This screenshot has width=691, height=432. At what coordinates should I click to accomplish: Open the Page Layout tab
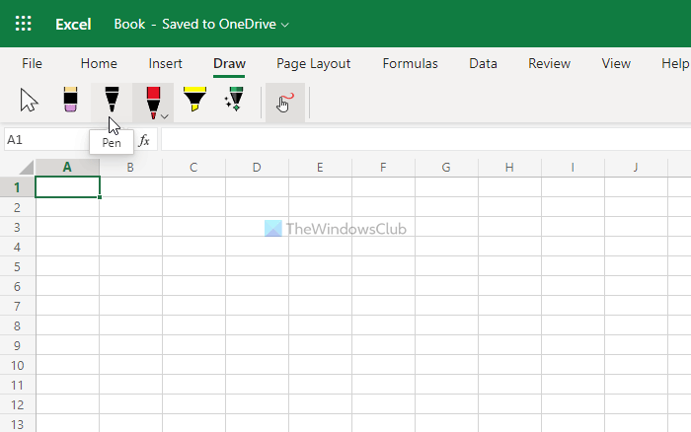[313, 64]
